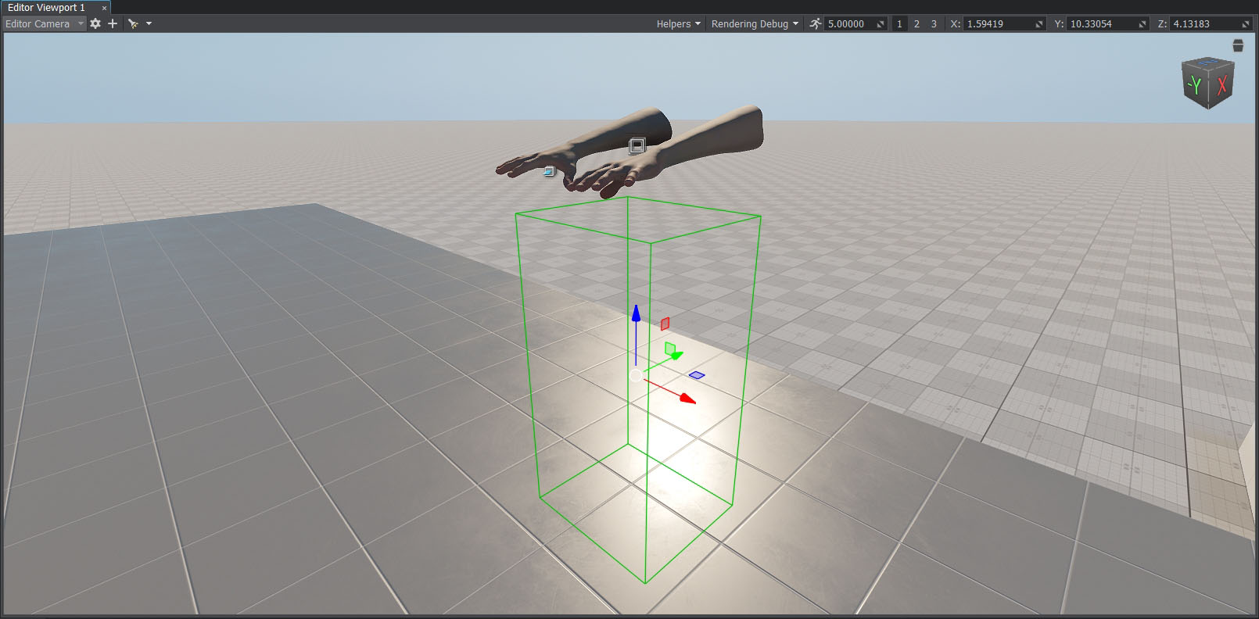Select the entity icon above the hands

point(637,146)
